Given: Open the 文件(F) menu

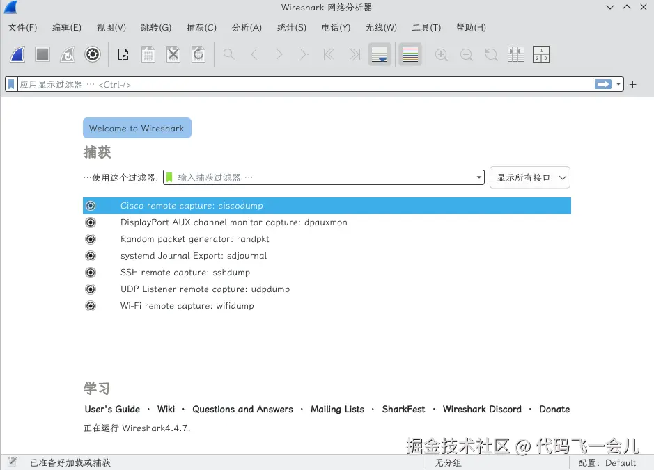Looking at the screenshot, I should click(22, 28).
